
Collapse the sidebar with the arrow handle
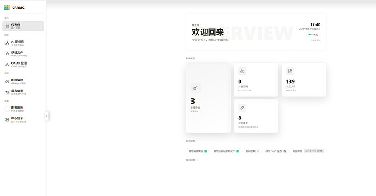tap(46, 116)
